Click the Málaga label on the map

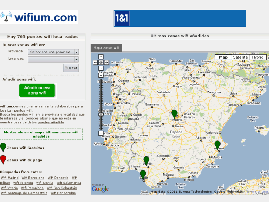[168, 175]
